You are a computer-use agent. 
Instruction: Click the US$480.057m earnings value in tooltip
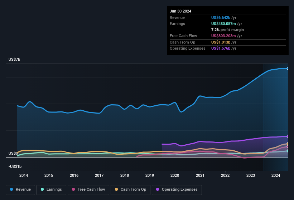click(x=223, y=24)
